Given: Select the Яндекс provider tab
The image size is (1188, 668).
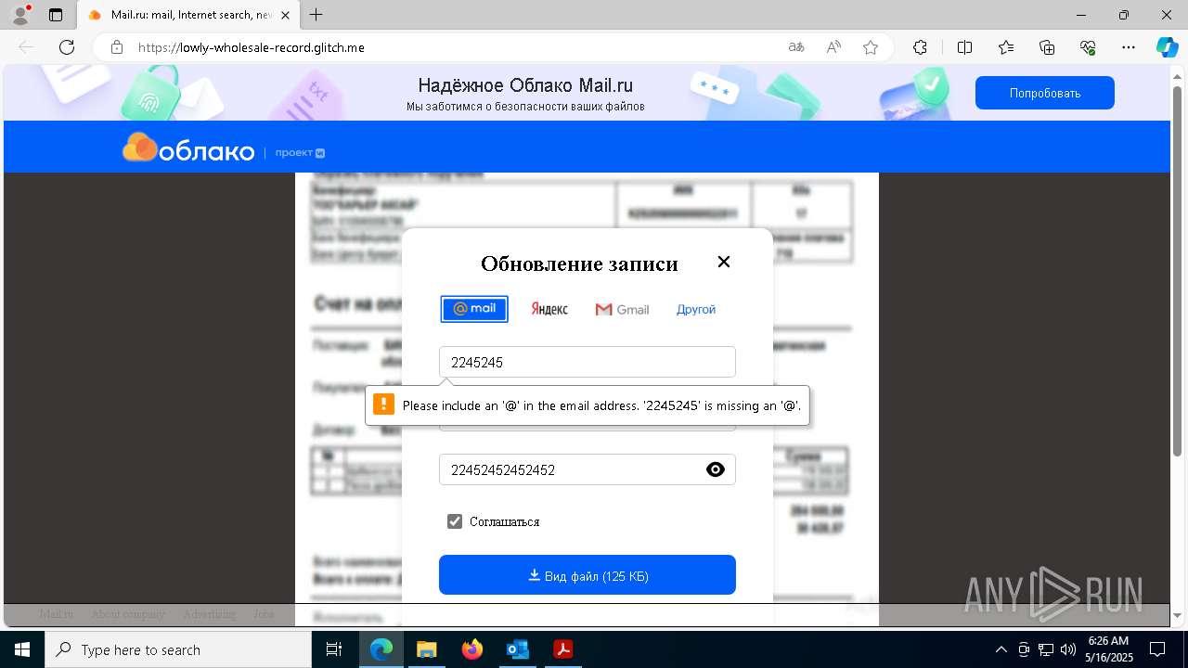Looking at the screenshot, I should [x=549, y=309].
